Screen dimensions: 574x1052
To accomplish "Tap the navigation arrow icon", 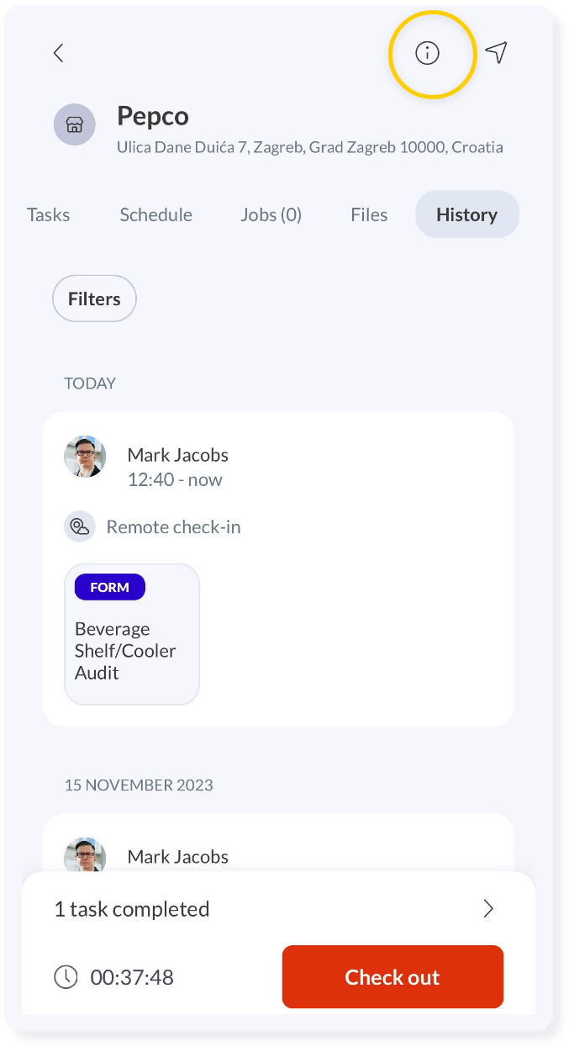I will (x=497, y=52).
